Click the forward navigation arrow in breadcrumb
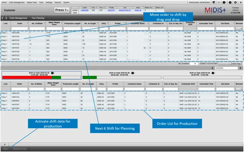 (x=6, y=18)
